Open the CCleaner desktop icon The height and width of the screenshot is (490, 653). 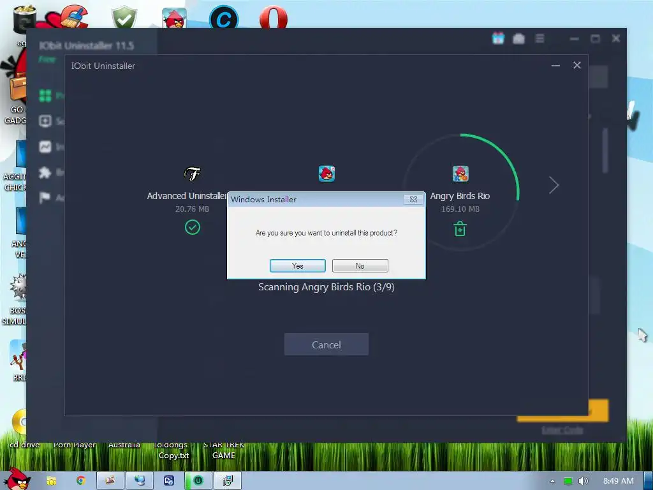[x=75, y=16]
